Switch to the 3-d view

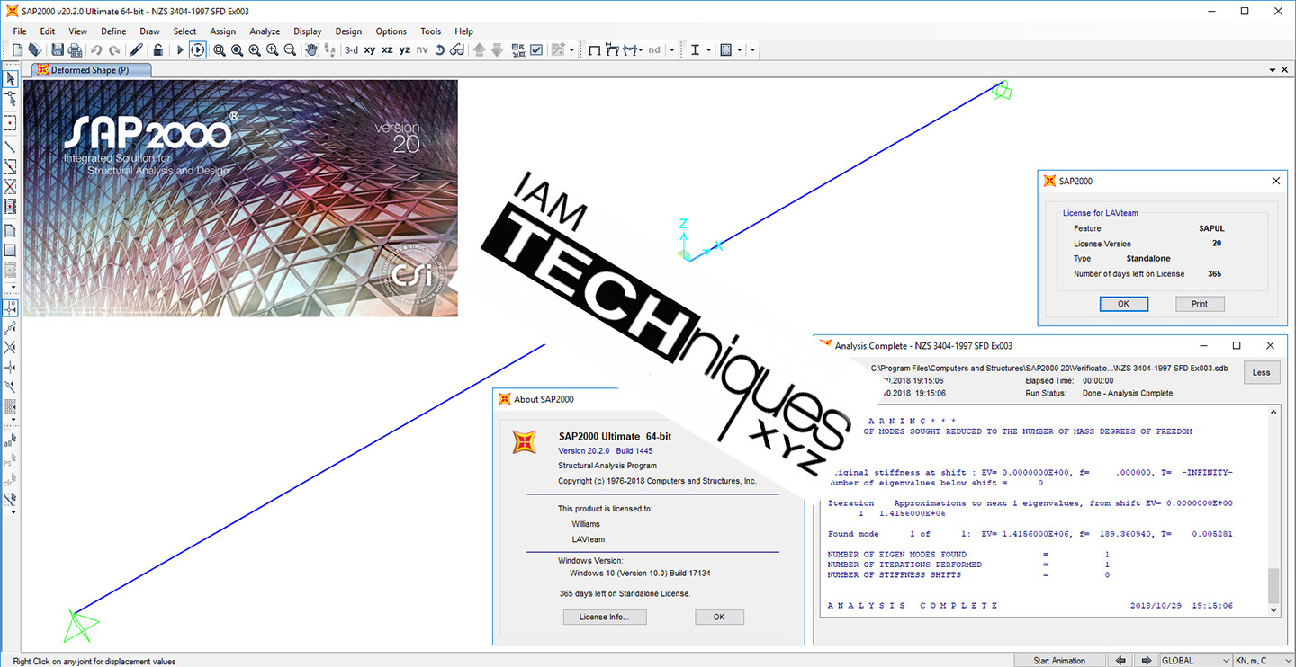tap(351, 50)
